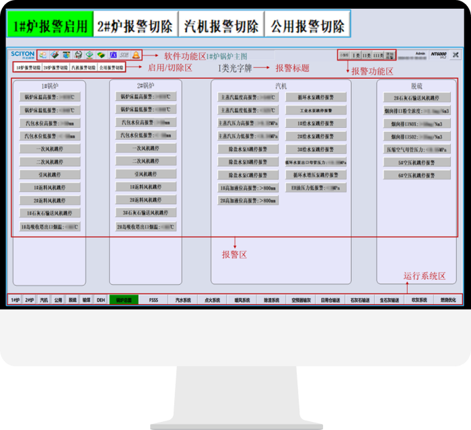471x430 pixels.
Task: Toggle the large 2#炉报警切除 button
Action: pyautogui.click(x=135, y=25)
